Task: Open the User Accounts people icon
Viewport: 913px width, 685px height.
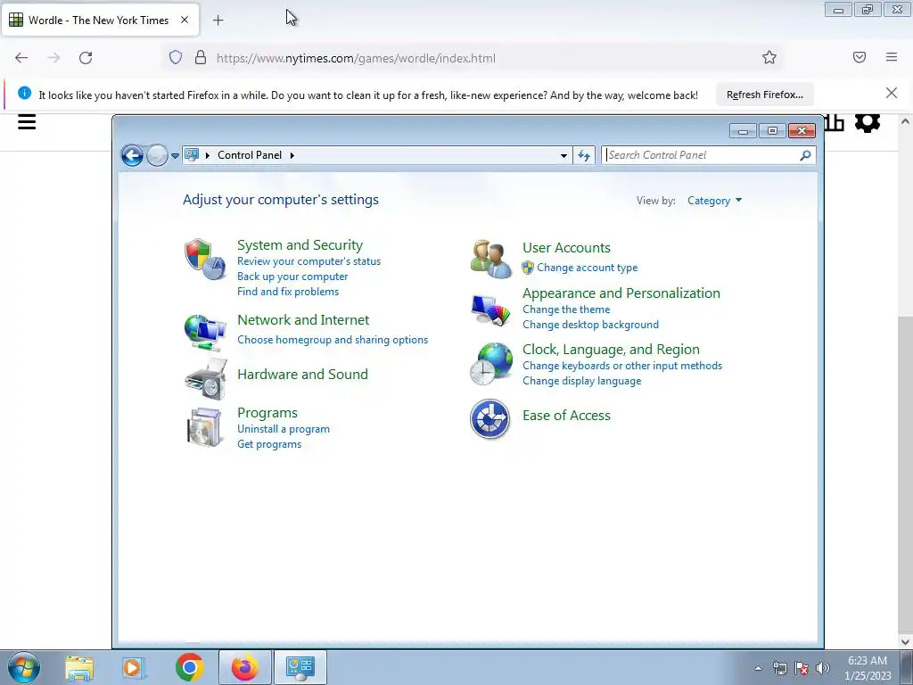Action: click(491, 259)
